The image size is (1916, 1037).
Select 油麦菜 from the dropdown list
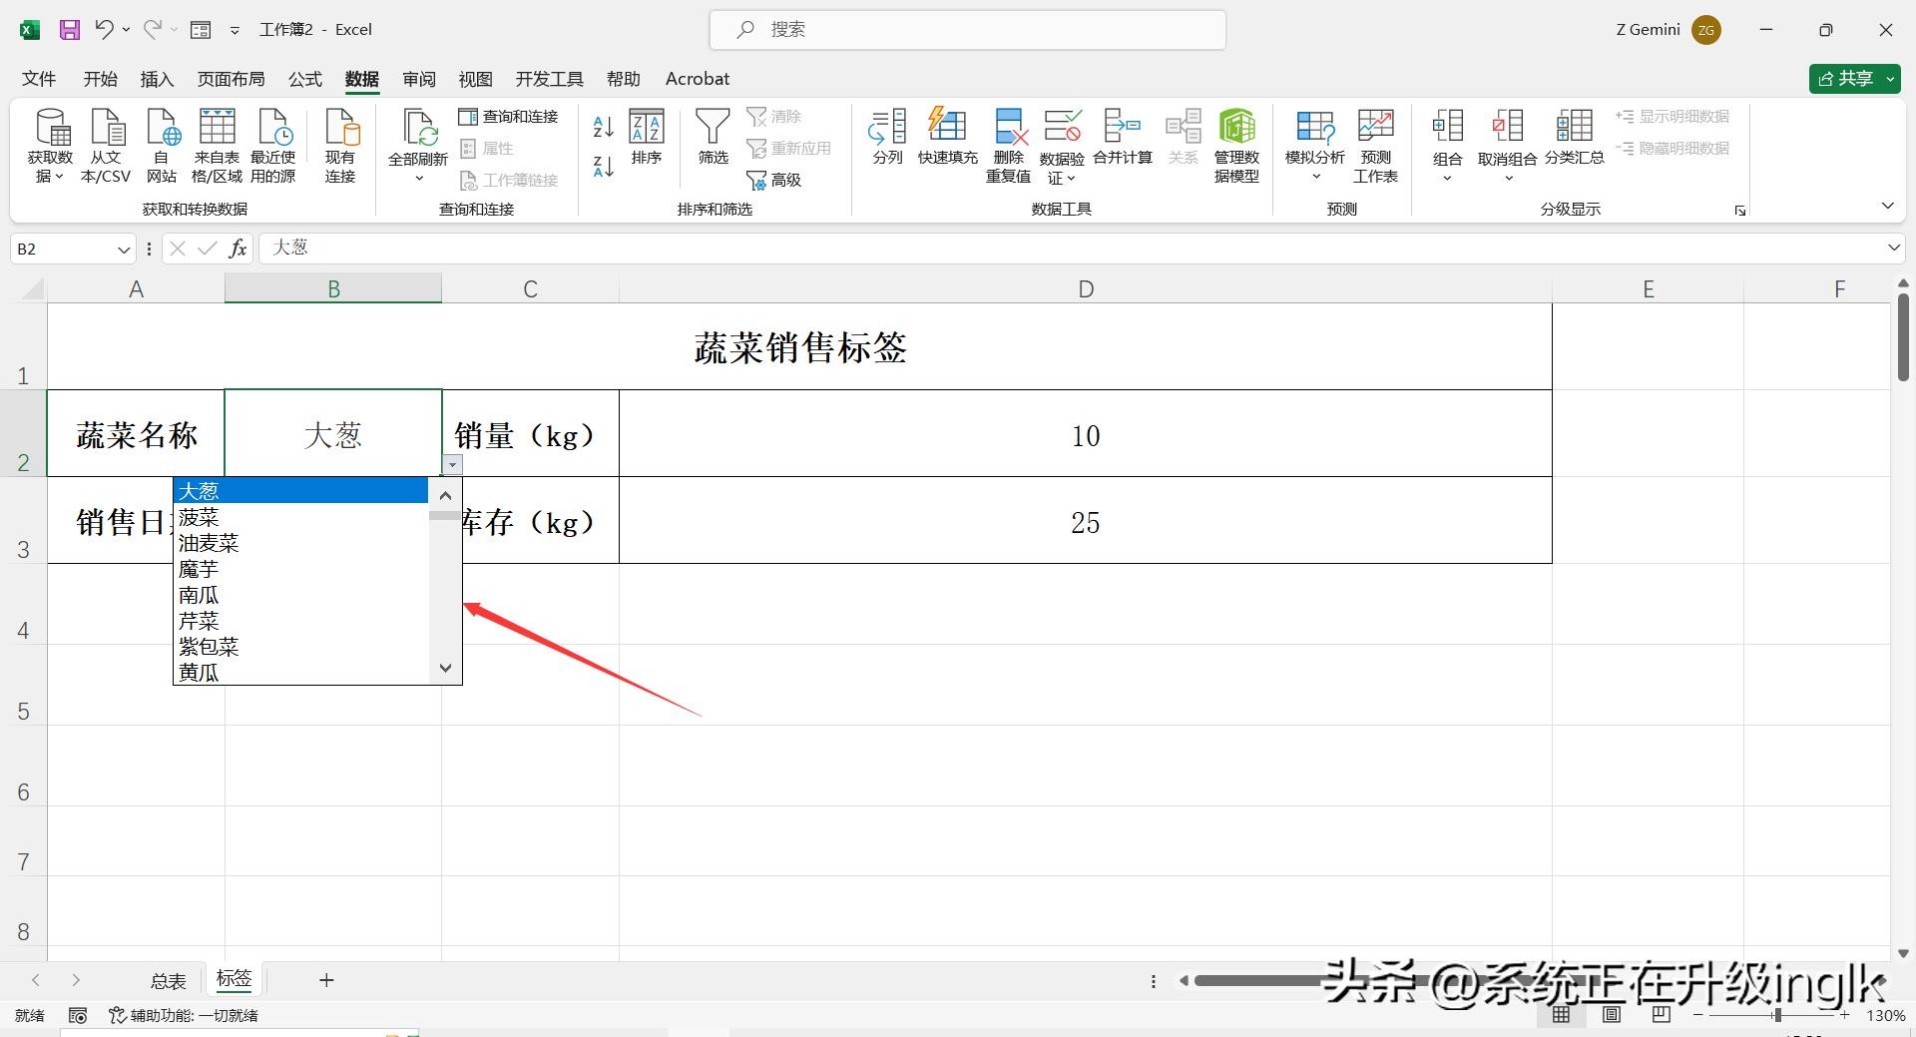209,543
